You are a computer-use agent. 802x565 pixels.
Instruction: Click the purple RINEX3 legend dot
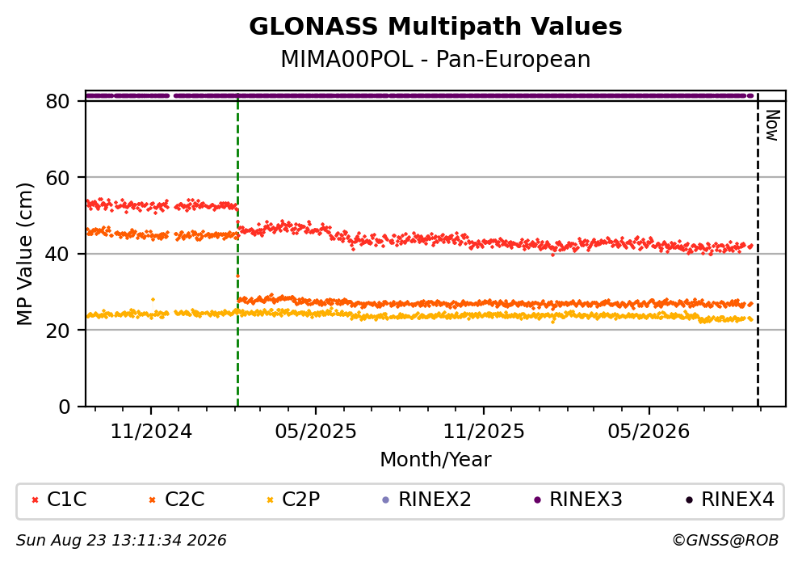tap(537, 500)
